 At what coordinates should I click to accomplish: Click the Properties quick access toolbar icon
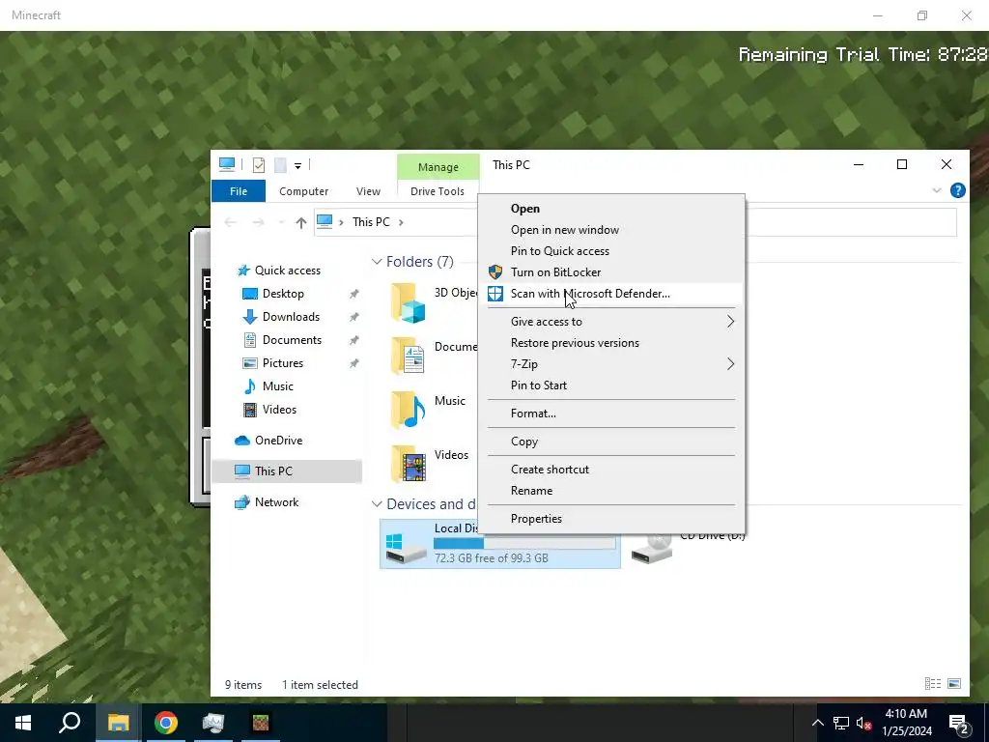tap(259, 165)
